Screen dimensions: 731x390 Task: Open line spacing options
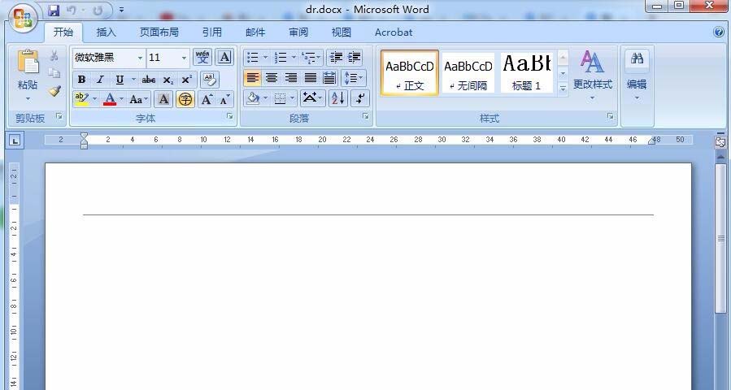click(x=354, y=78)
